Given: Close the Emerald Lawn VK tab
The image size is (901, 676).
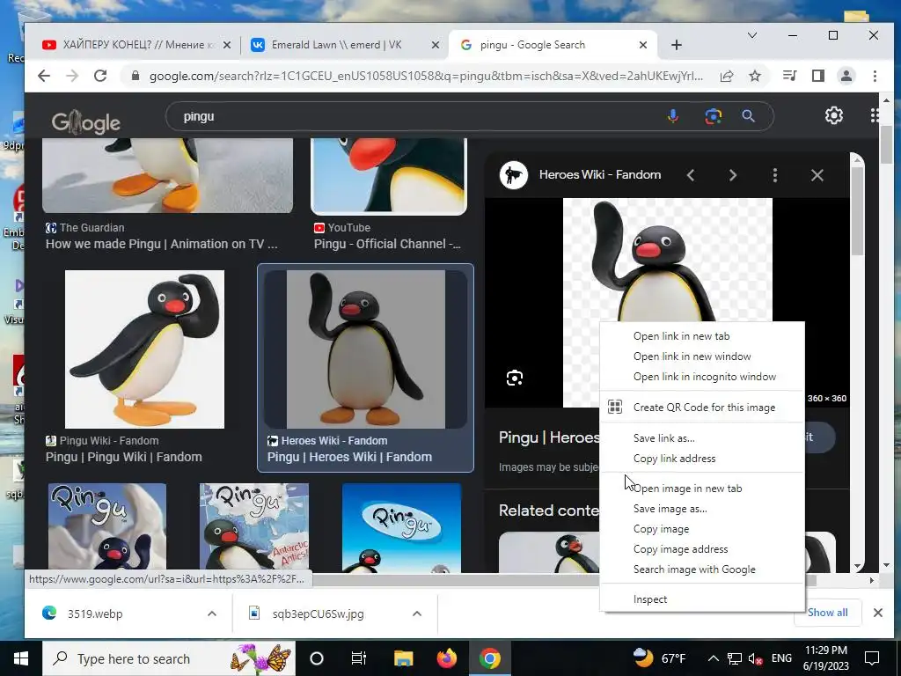Looking at the screenshot, I should point(436,45).
